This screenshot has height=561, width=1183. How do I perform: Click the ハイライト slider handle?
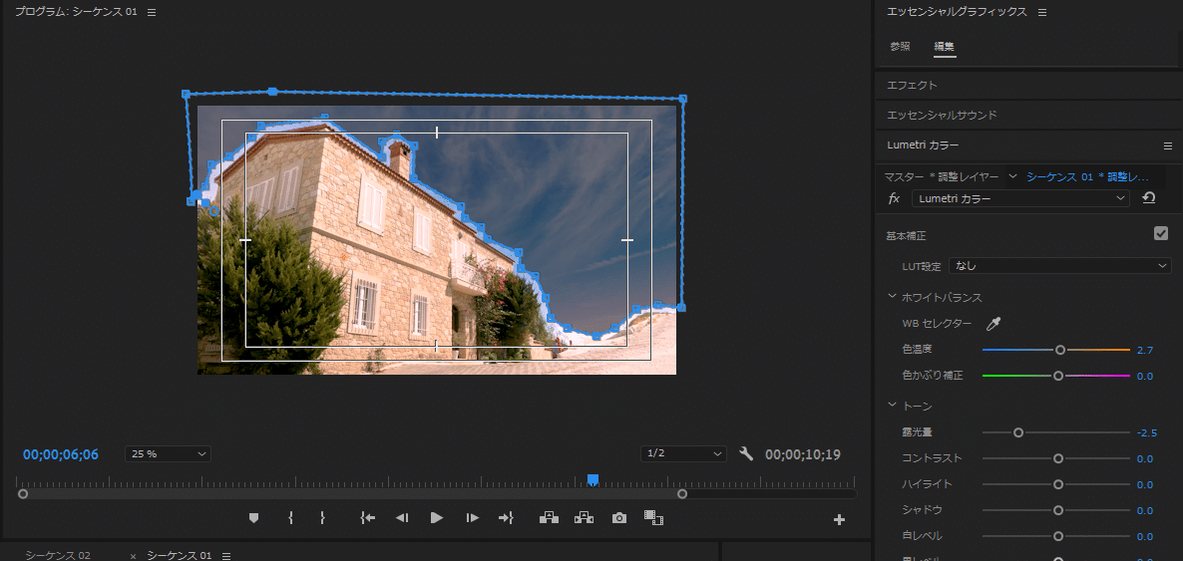coord(1057,484)
